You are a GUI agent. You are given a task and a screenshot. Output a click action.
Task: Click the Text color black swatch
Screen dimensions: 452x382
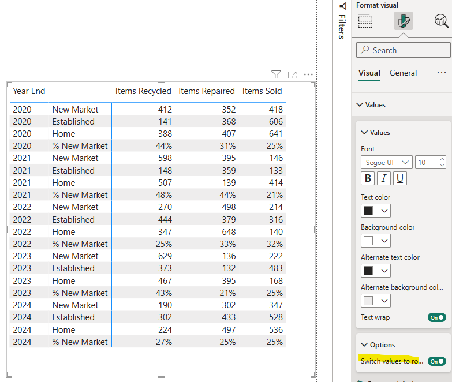pyautogui.click(x=368, y=211)
